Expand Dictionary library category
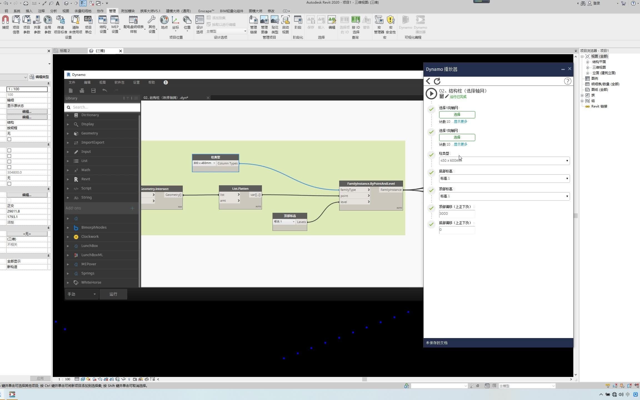Image resolution: width=640 pixels, height=400 pixels. click(68, 115)
